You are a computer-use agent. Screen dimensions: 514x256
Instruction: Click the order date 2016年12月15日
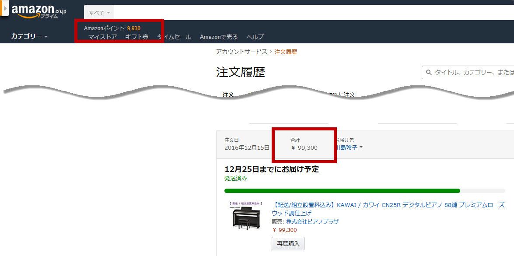pyautogui.click(x=247, y=148)
